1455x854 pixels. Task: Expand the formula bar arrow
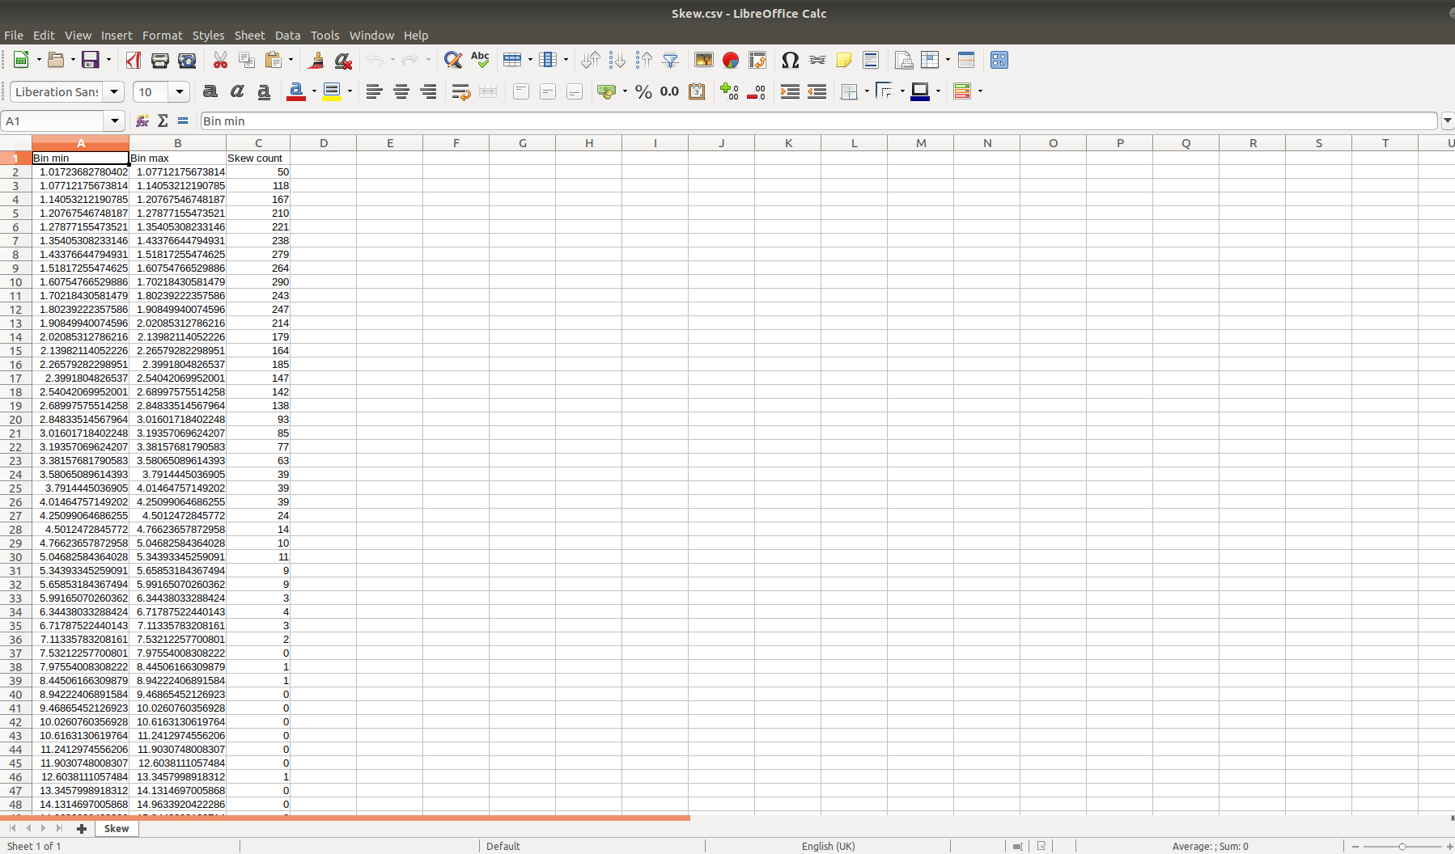click(x=1448, y=120)
